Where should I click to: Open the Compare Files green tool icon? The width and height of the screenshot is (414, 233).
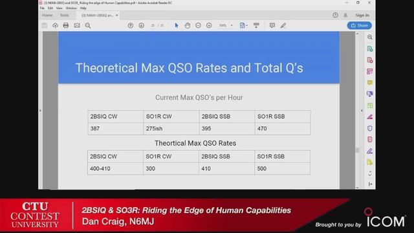point(369,105)
